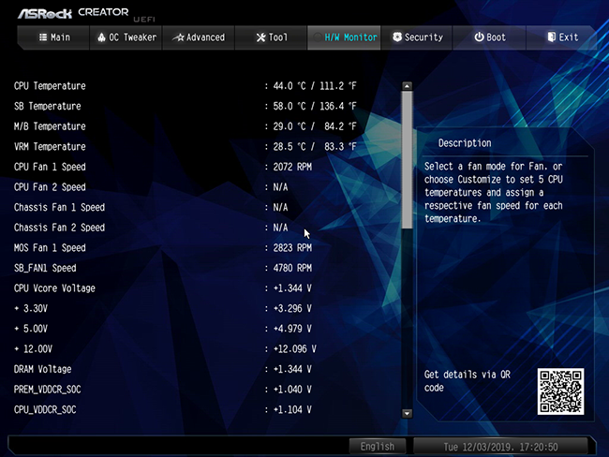The width and height of the screenshot is (609, 457).
Task: Click the 2823 RPM value
Action: click(292, 248)
